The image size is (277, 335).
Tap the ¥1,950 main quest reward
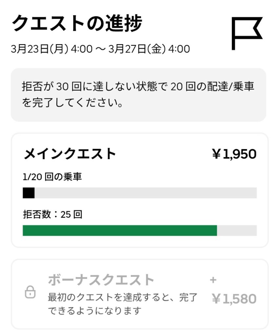coord(234,154)
